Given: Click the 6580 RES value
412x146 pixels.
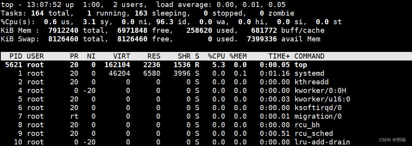Looking at the screenshot, I should [x=151, y=73].
